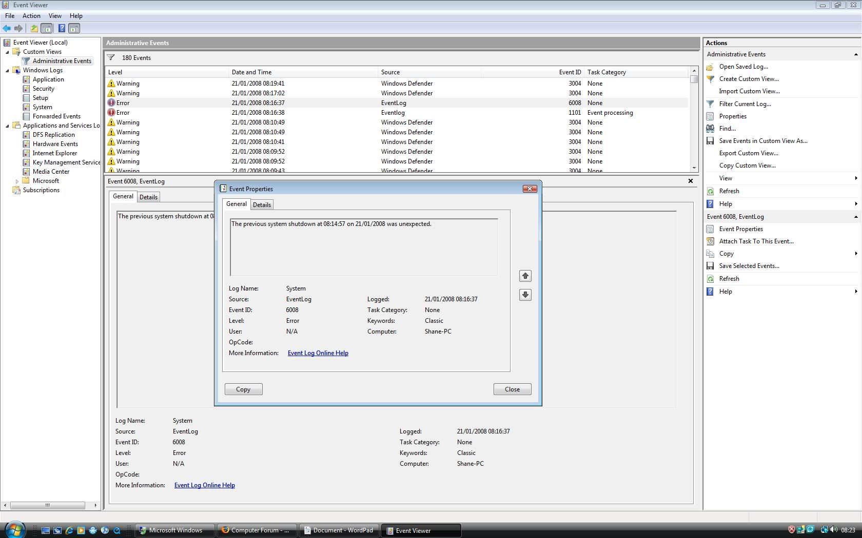Select Administrative Events in tree
The width and height of the screenshot is (862, 538).
[62, 61]
